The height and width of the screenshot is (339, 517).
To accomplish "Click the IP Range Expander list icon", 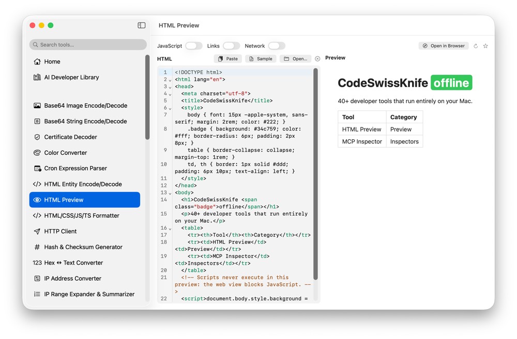I will [37, 294].
